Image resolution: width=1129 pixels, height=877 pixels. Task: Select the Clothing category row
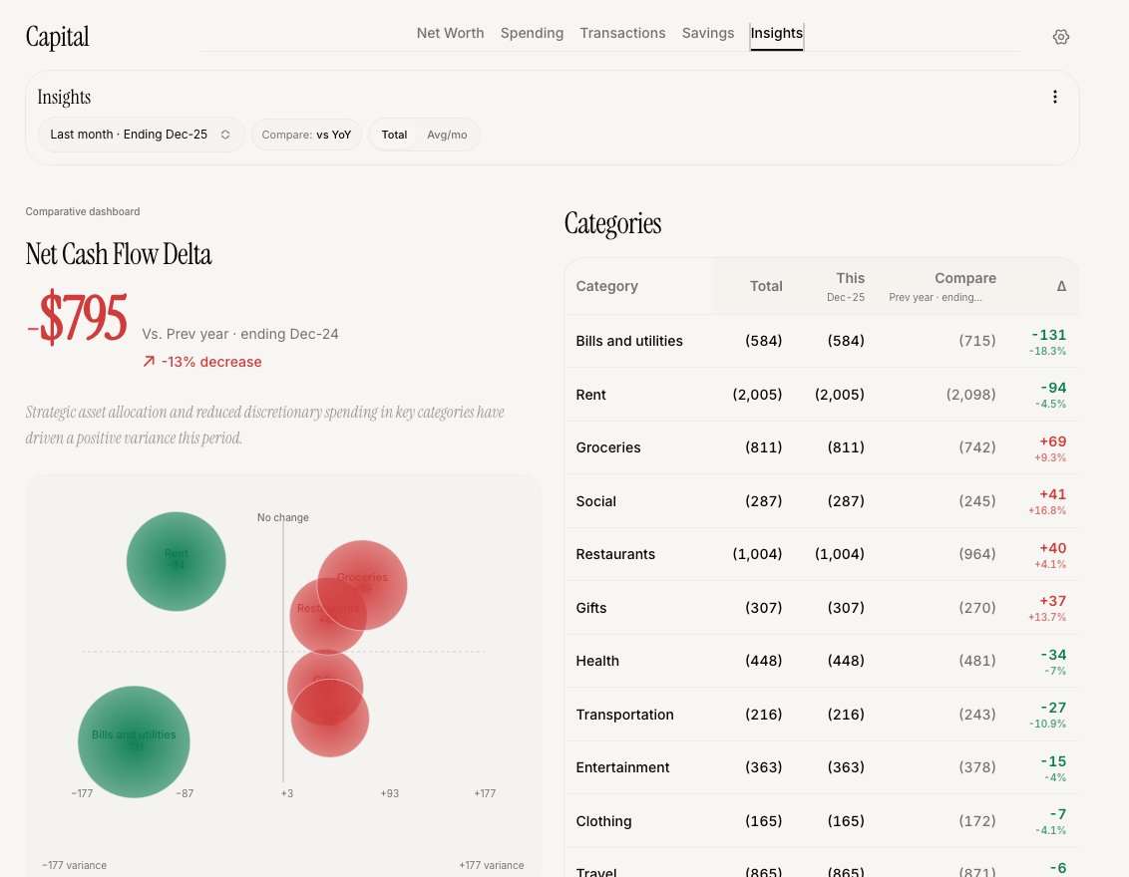(x=822, y=821)
